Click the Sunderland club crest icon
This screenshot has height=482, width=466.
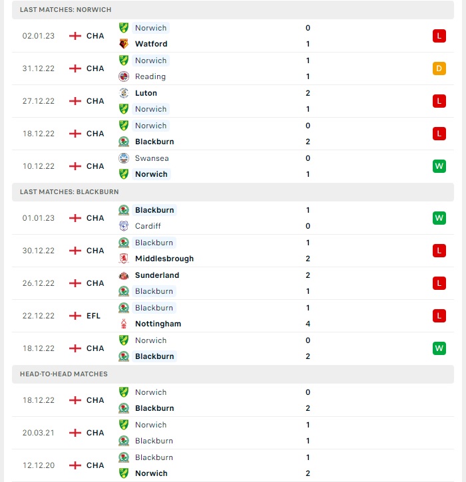point(124,275)
